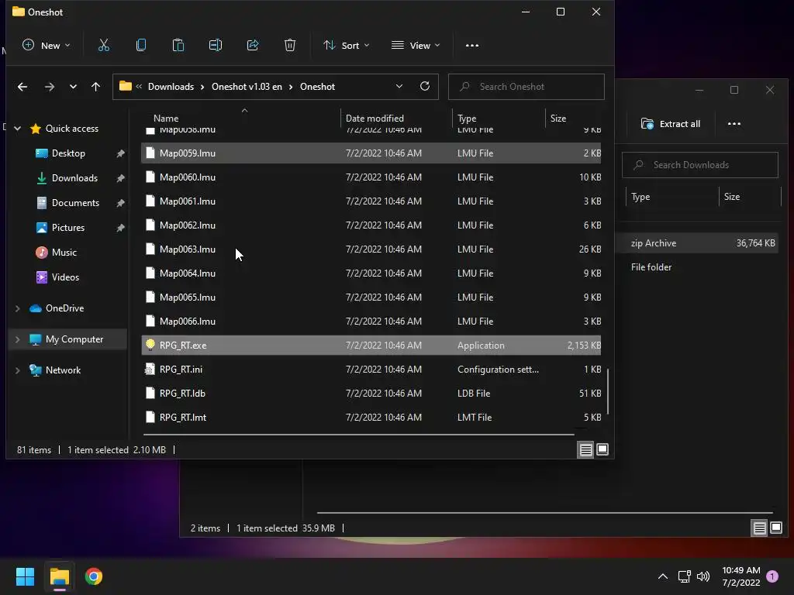Switch details view in Downloads window
Image resolution: width=794 pixels, height=595 pixels.
coord(759,528)
